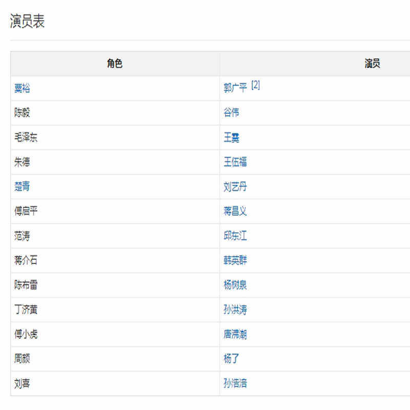410x410 pixels.
Task: Select role cell 毛泽东
Action: (115, 137)
